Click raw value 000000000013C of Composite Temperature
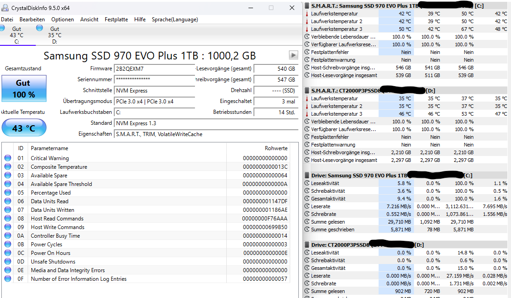The height and width of the screenshot is (298, 511). click(265, 166)
